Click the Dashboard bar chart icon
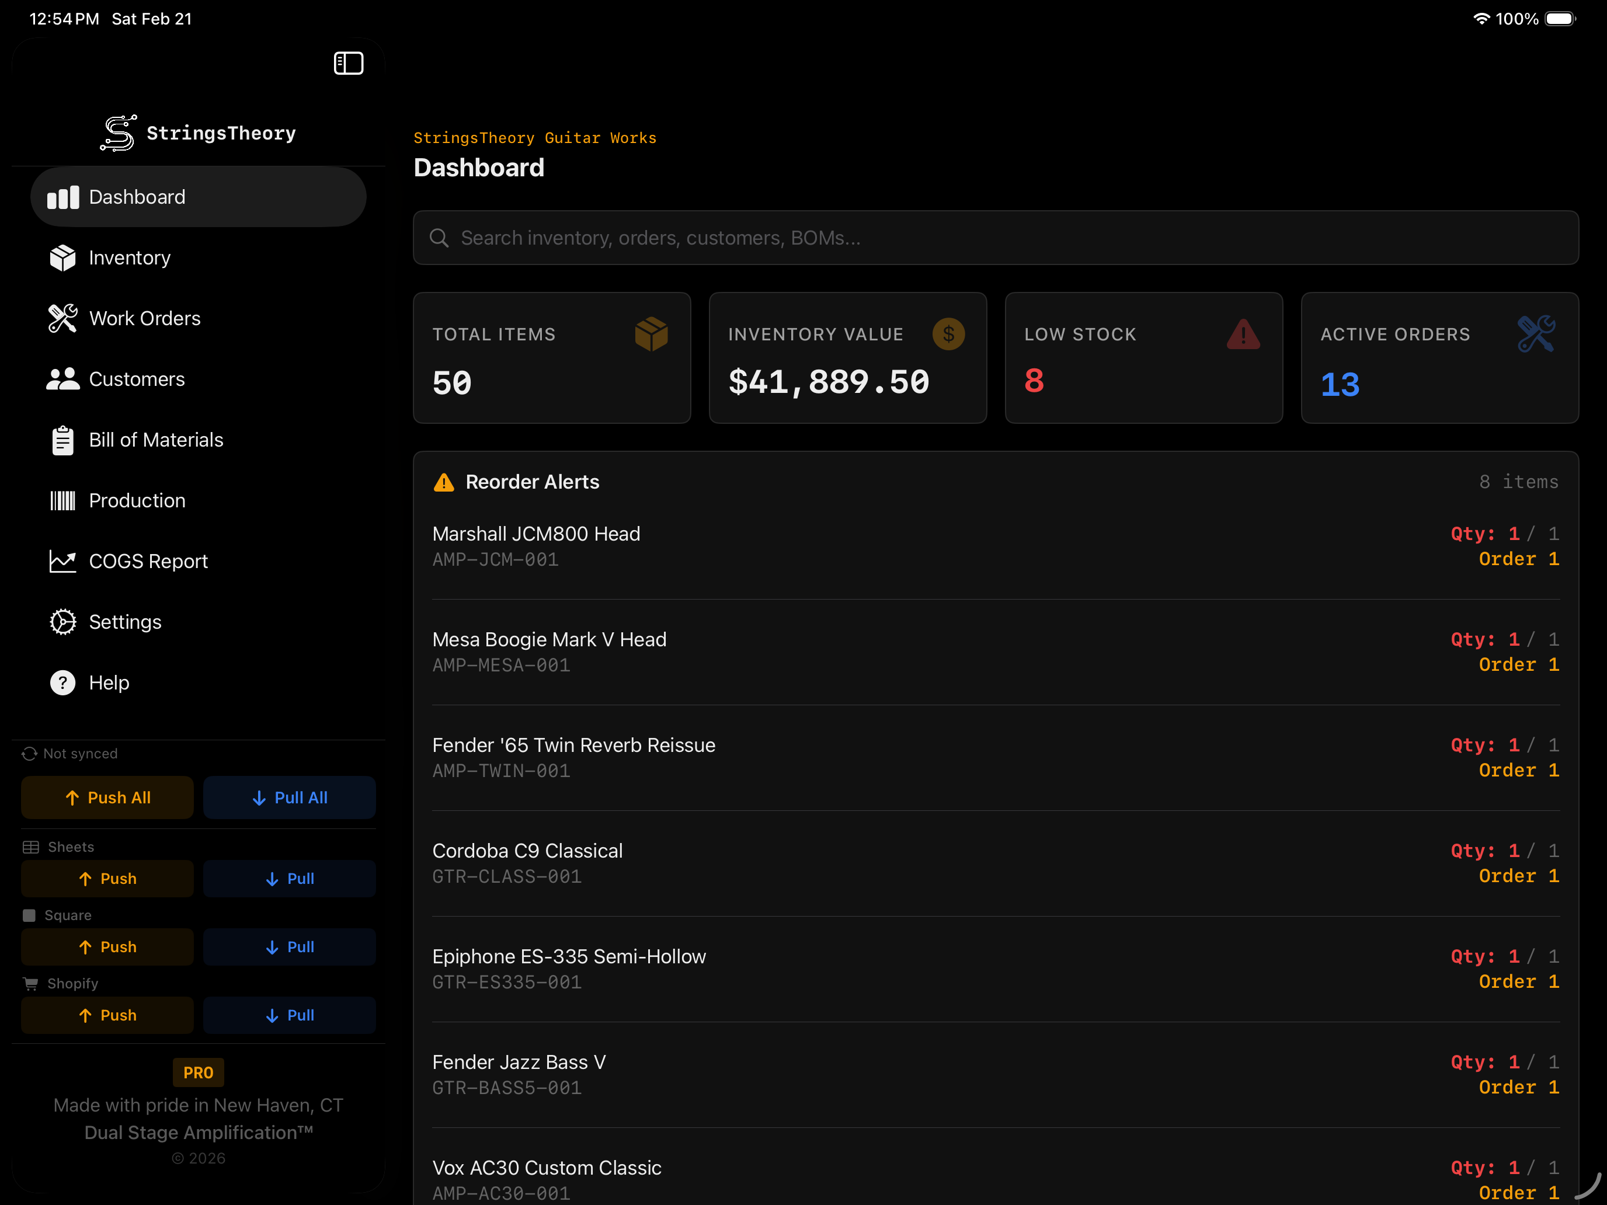Screen dimensions: 1607x1205 click(63, 196)
